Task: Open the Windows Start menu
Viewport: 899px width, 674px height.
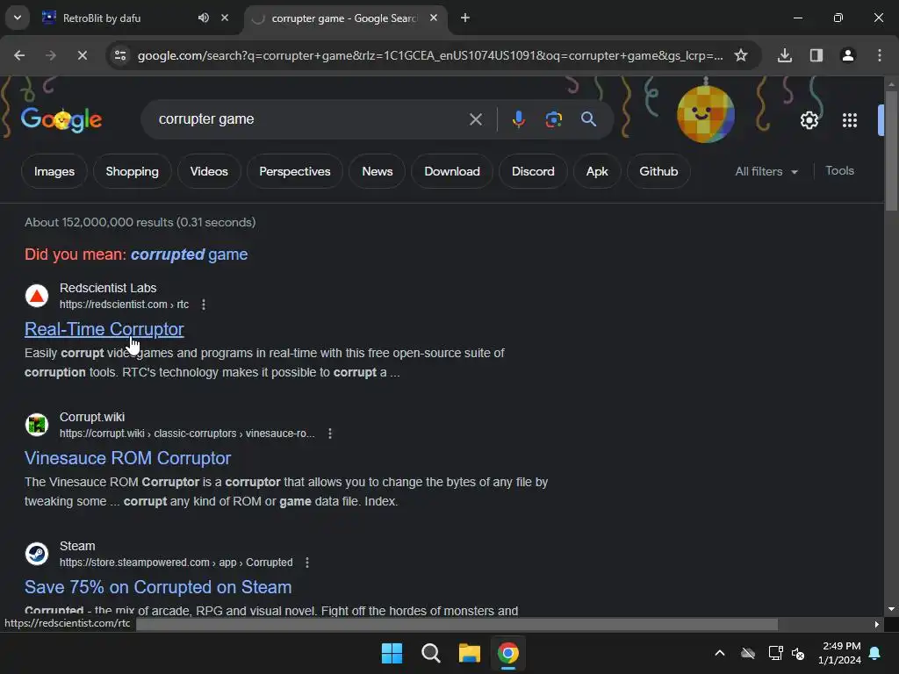Action: point(392,653)
